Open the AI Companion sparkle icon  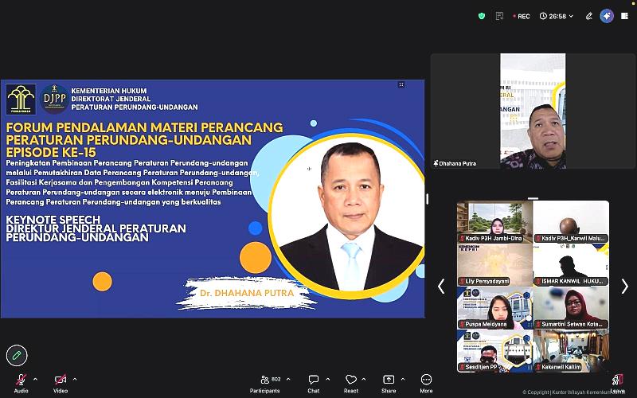[x=607, y=16]
